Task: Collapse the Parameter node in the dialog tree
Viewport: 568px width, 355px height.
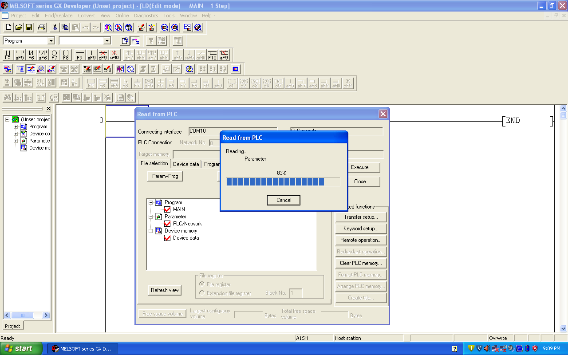Action: (x=150, y=216)
